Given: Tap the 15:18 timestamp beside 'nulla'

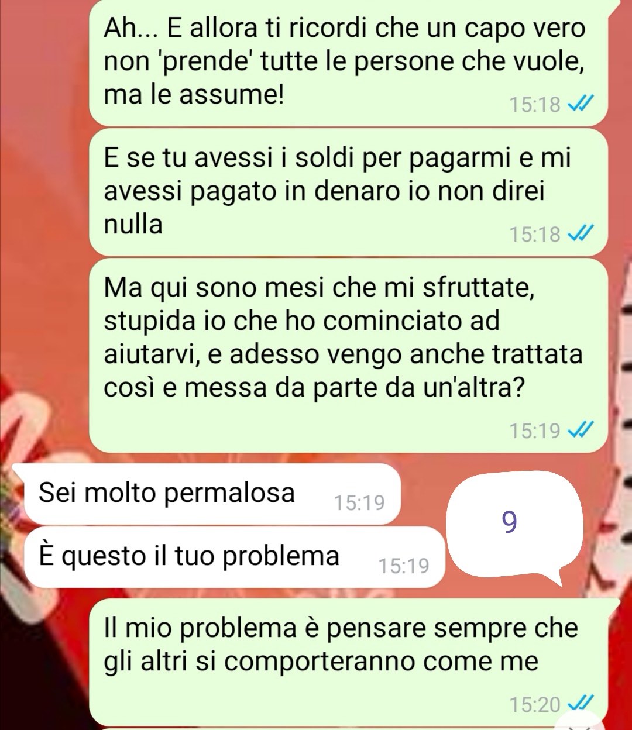Looking at the screenshot, I should 535,235.
